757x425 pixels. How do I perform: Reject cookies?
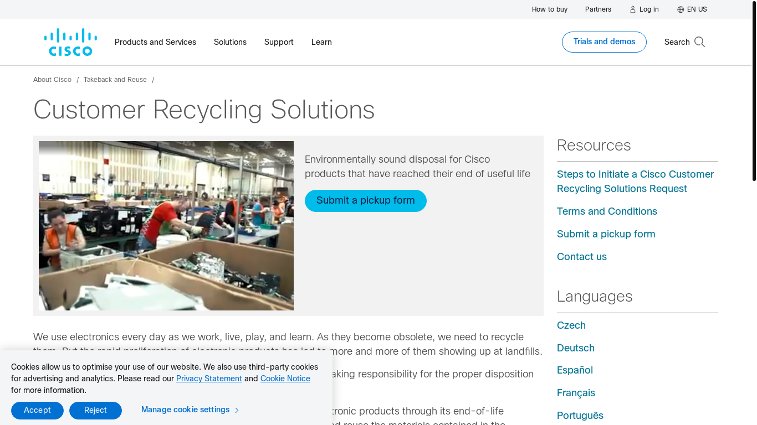click(95, 411)
